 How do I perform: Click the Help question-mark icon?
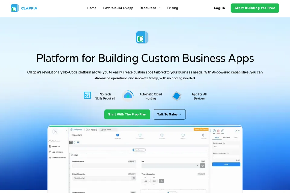point(214,131)
